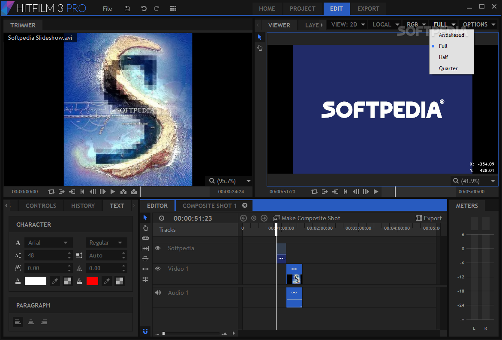Toggle loop playback in the Viewer
The image size is (502, 340).
point(314,192)
